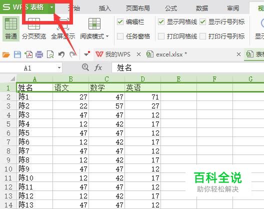The image size is (264, 209).
Task: Select row 5 header
Action: pyautogui.click(x=8, y=124)
